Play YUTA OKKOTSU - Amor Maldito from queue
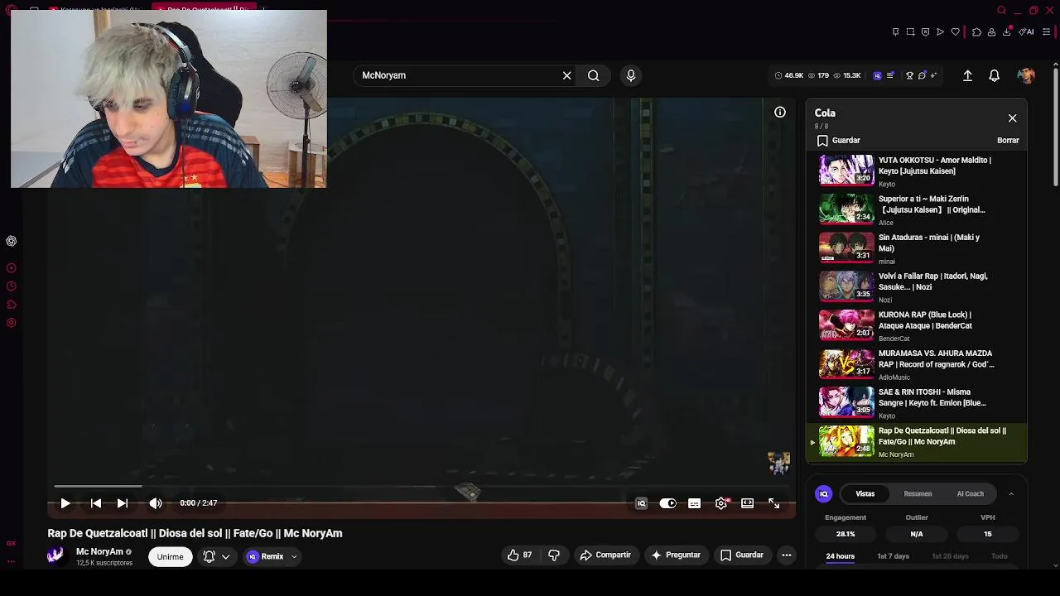The image size is (1060, 596). point(916,171)
